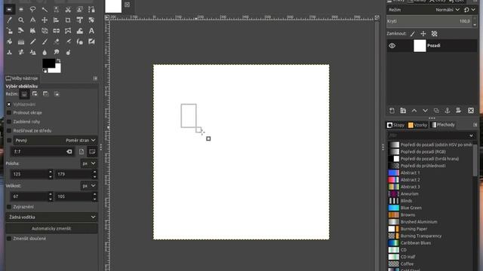483x271 pixels.
Task: Open the Velikost px unit dropdown
Action: tap(89, 186)
